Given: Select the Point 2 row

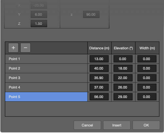Looking at the screenshot, I should (x=46, y=68).
